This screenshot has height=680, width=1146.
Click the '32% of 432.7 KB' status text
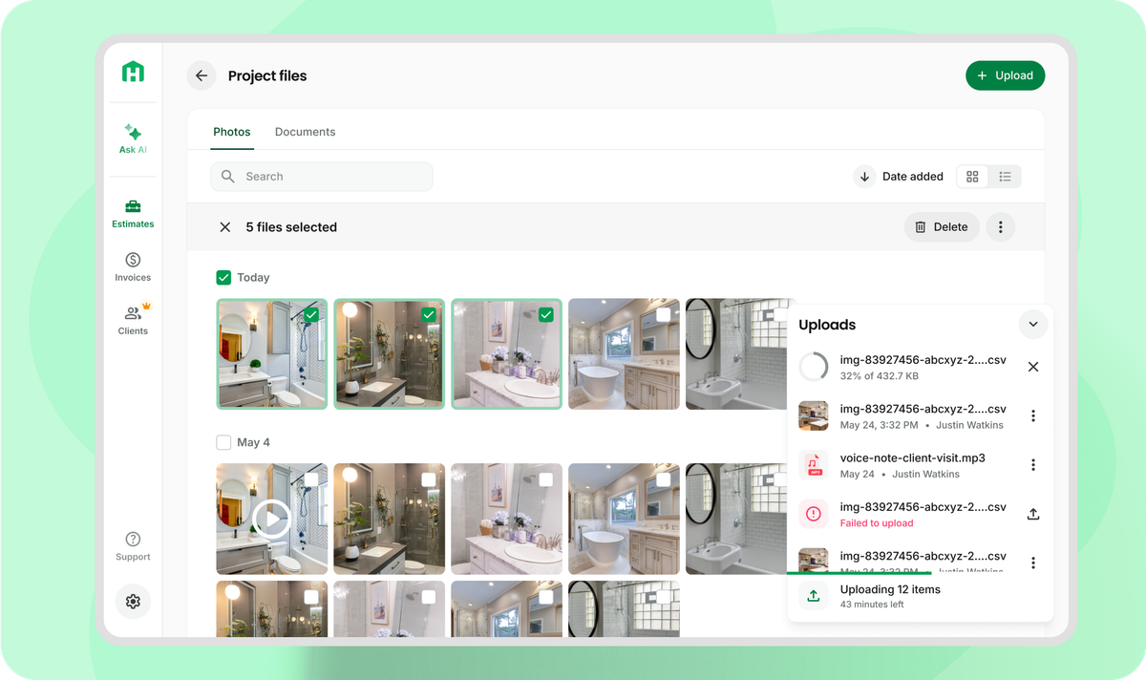click(880, 376)
